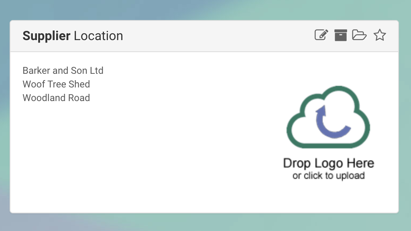411x231 pixels.
Task: Click the open folder toolbar icon
Action: pyautogui.click(x=360, y=35)
